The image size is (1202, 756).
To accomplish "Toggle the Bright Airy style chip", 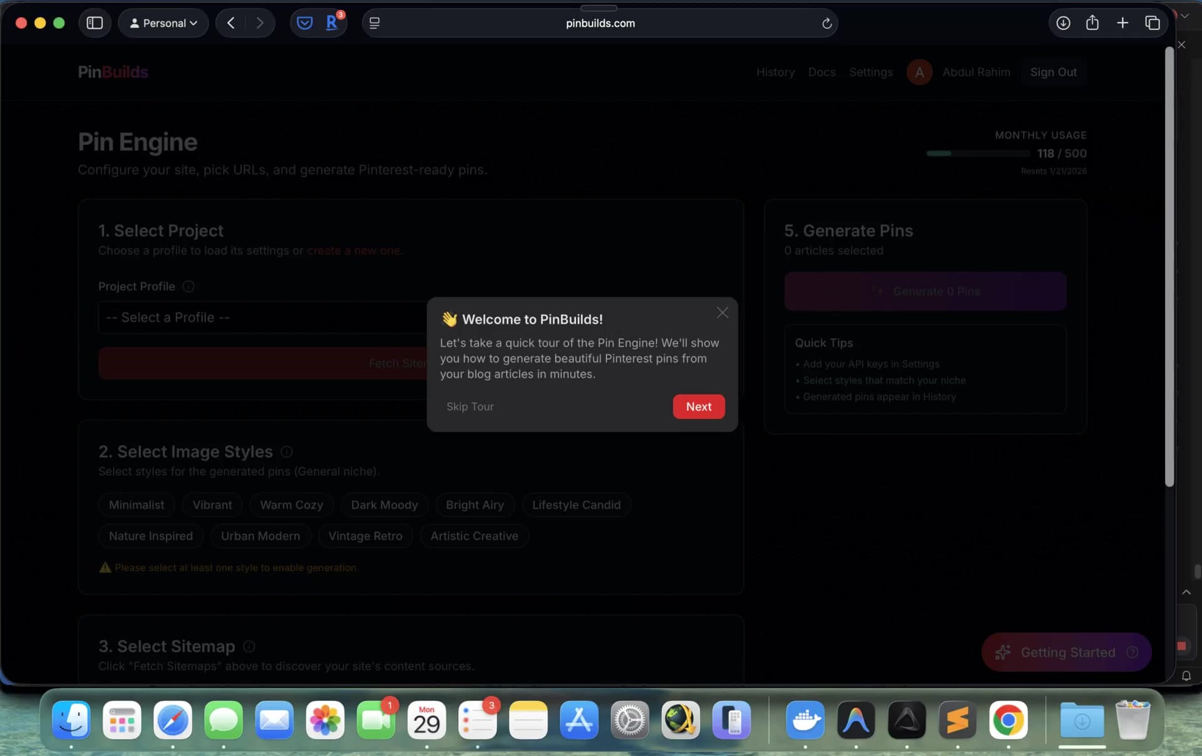I will (475, 504).
